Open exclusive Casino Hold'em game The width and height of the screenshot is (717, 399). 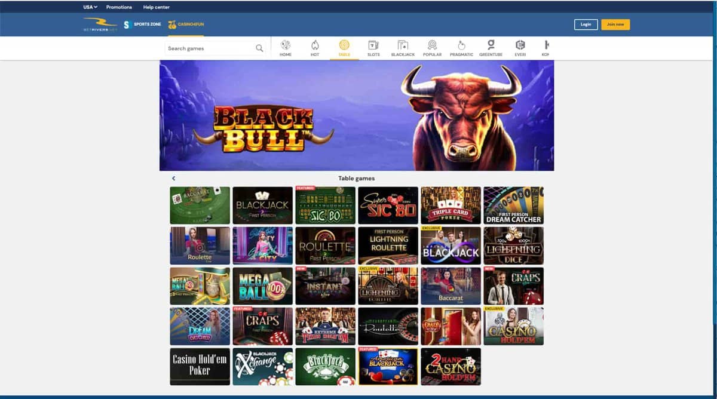[513, 326]
